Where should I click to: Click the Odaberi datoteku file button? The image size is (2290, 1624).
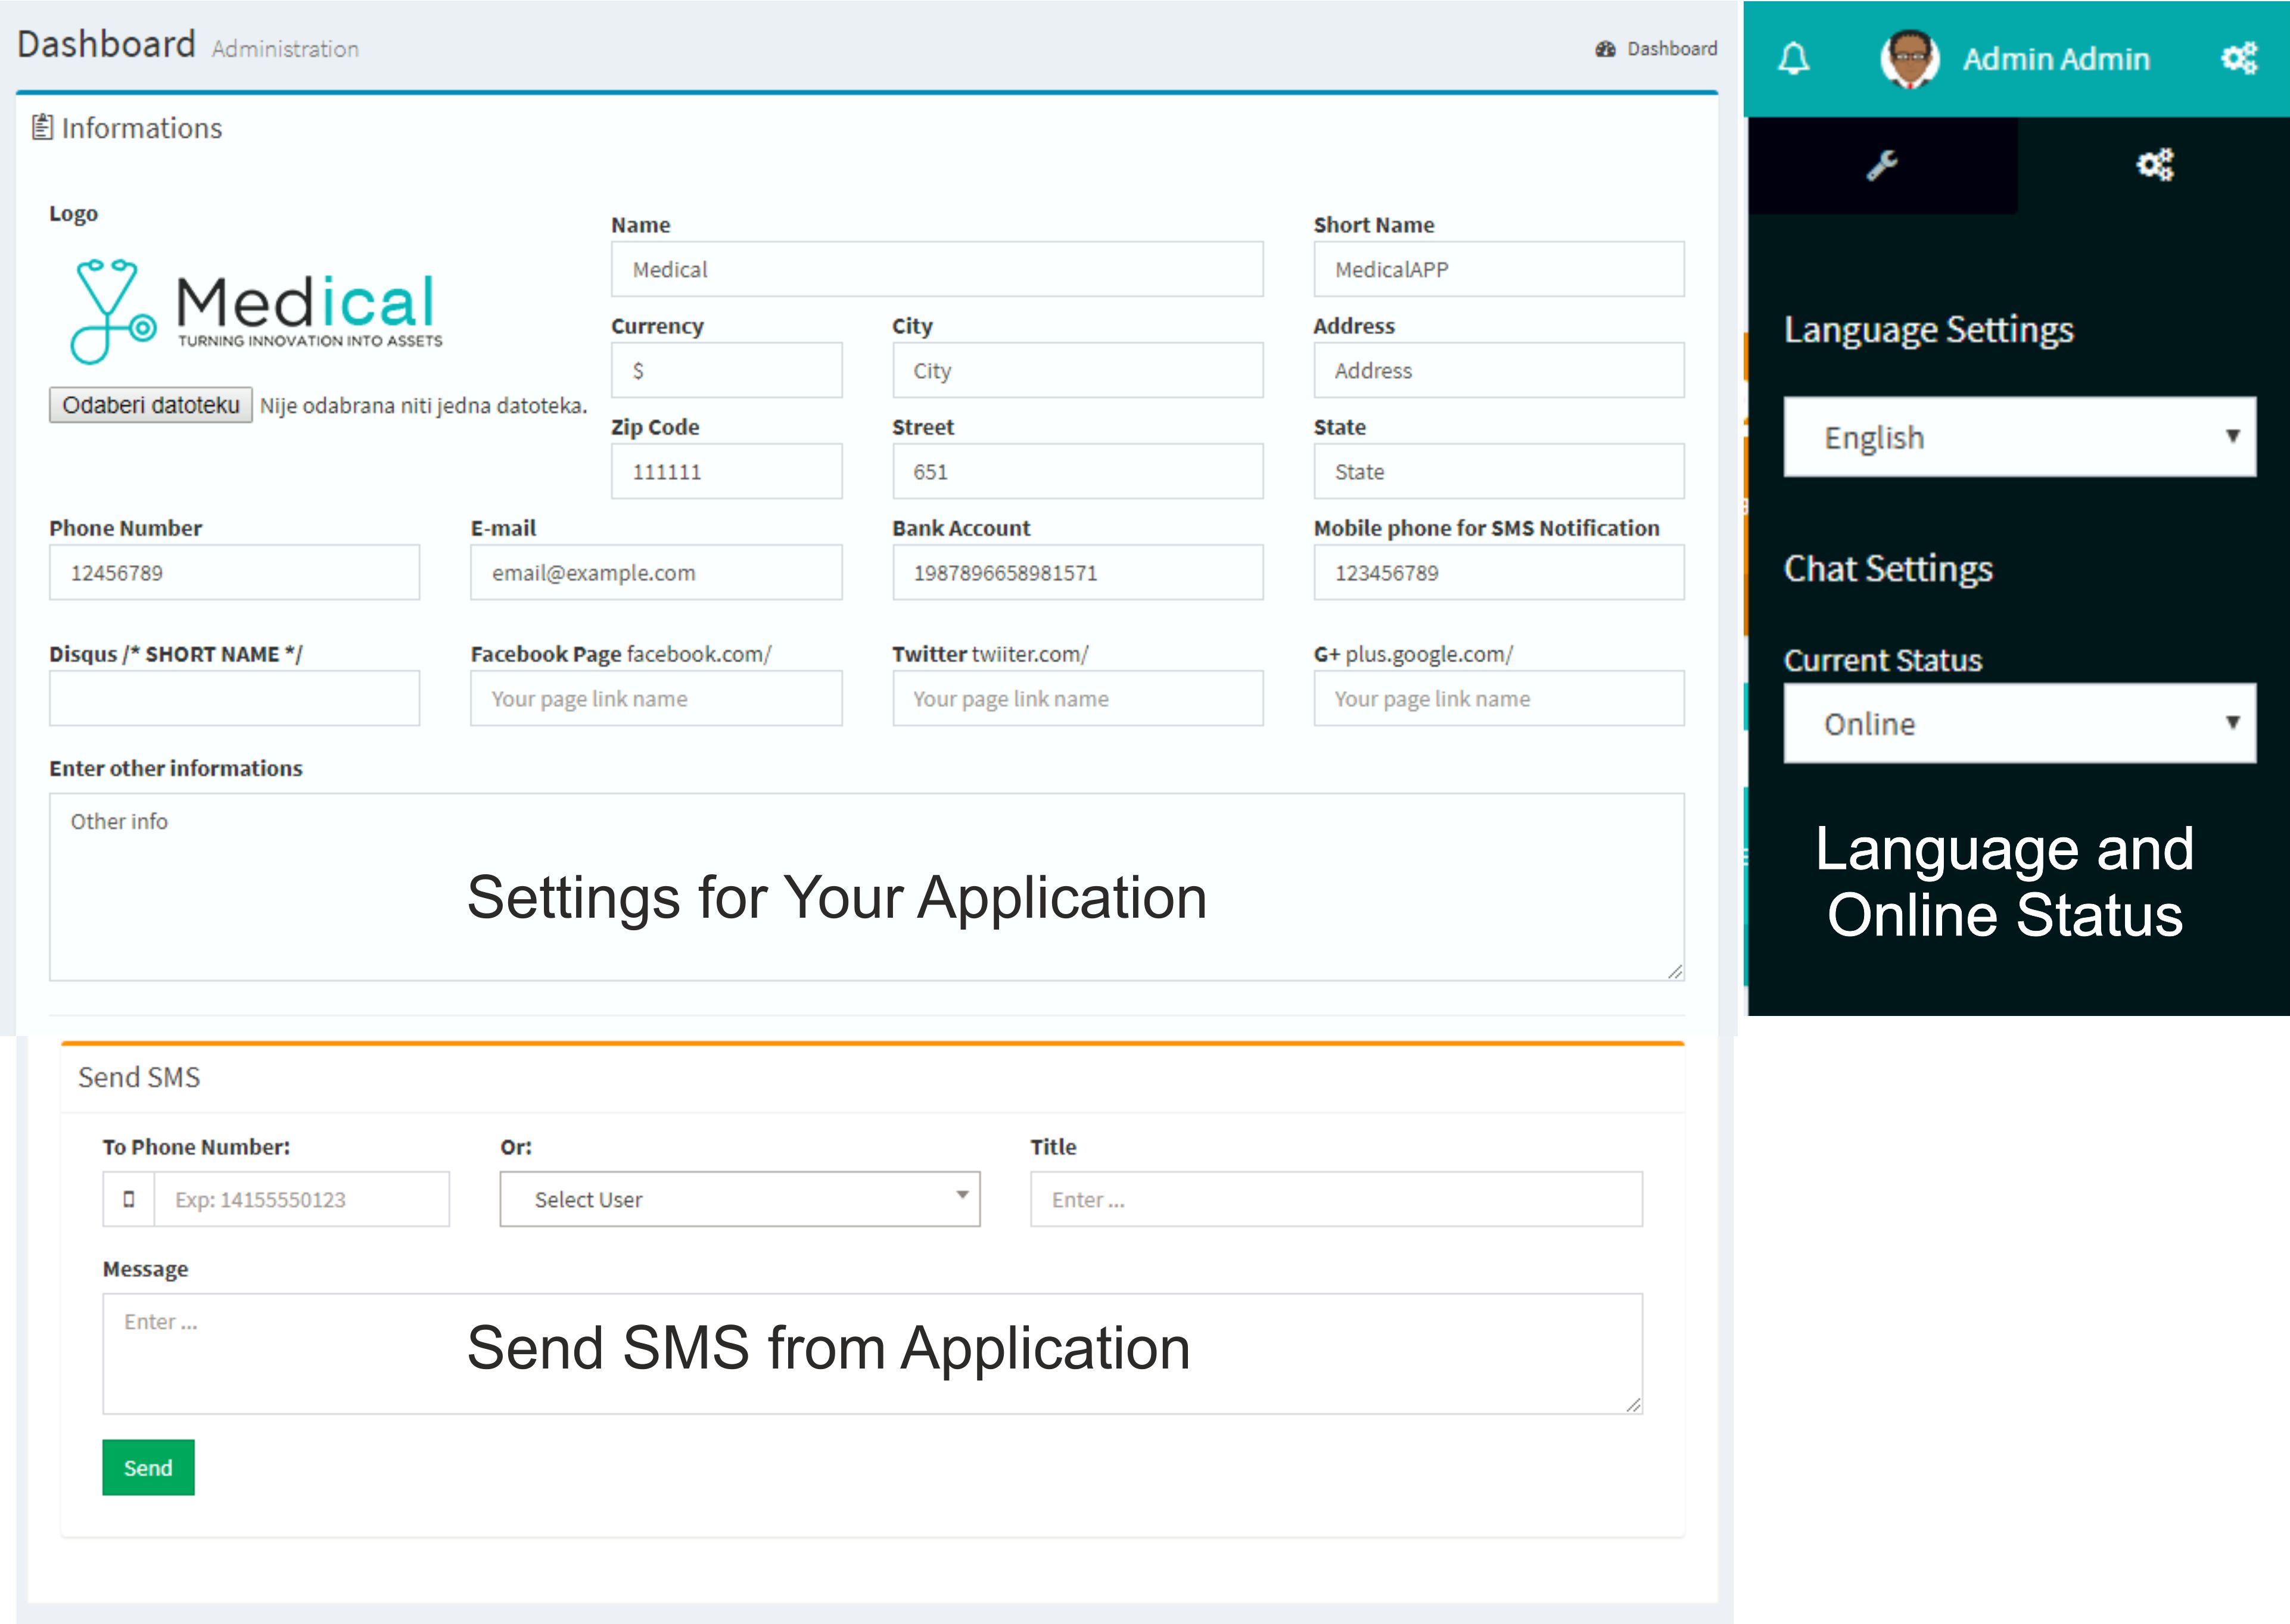[x=150, y=405]
